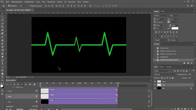Viewport: 196px width, 110px height.
Task: Add media to top video track plus
Action: (149, 91)
